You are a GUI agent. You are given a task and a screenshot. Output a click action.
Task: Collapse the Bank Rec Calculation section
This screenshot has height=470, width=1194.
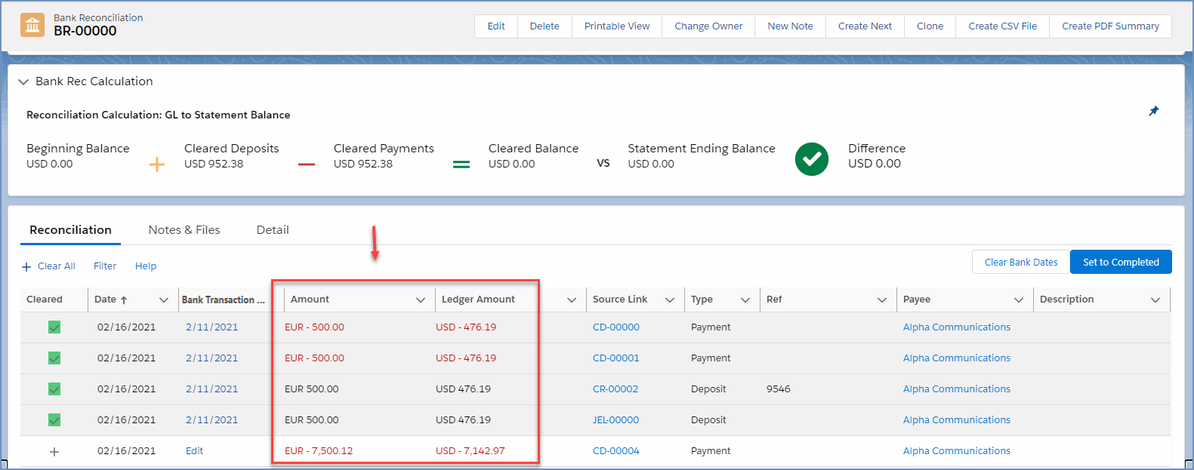pos(23,81)
